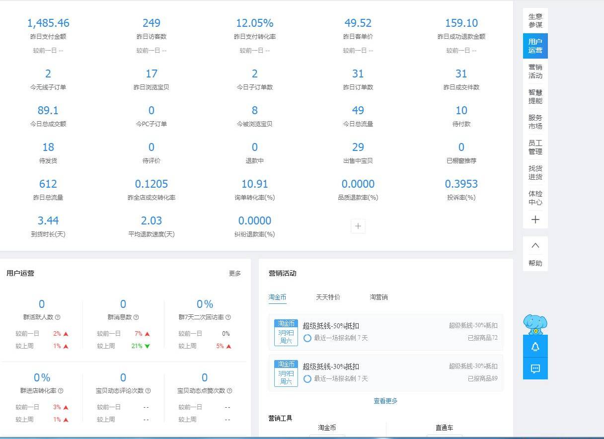This screenshot has height=439, width=604.
Task: Click the 纠纷退款率(%) metric
Action: pos(255,226)
